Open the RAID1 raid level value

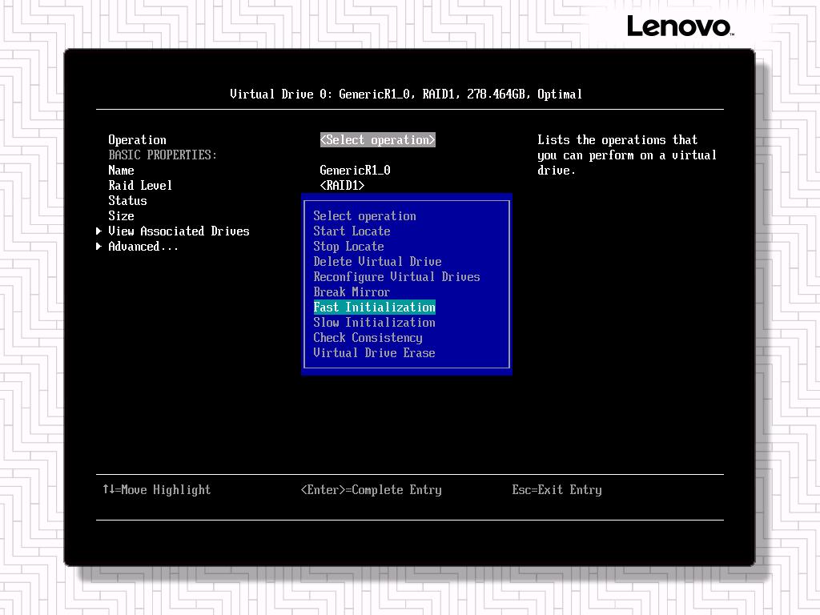coord(342,186)
